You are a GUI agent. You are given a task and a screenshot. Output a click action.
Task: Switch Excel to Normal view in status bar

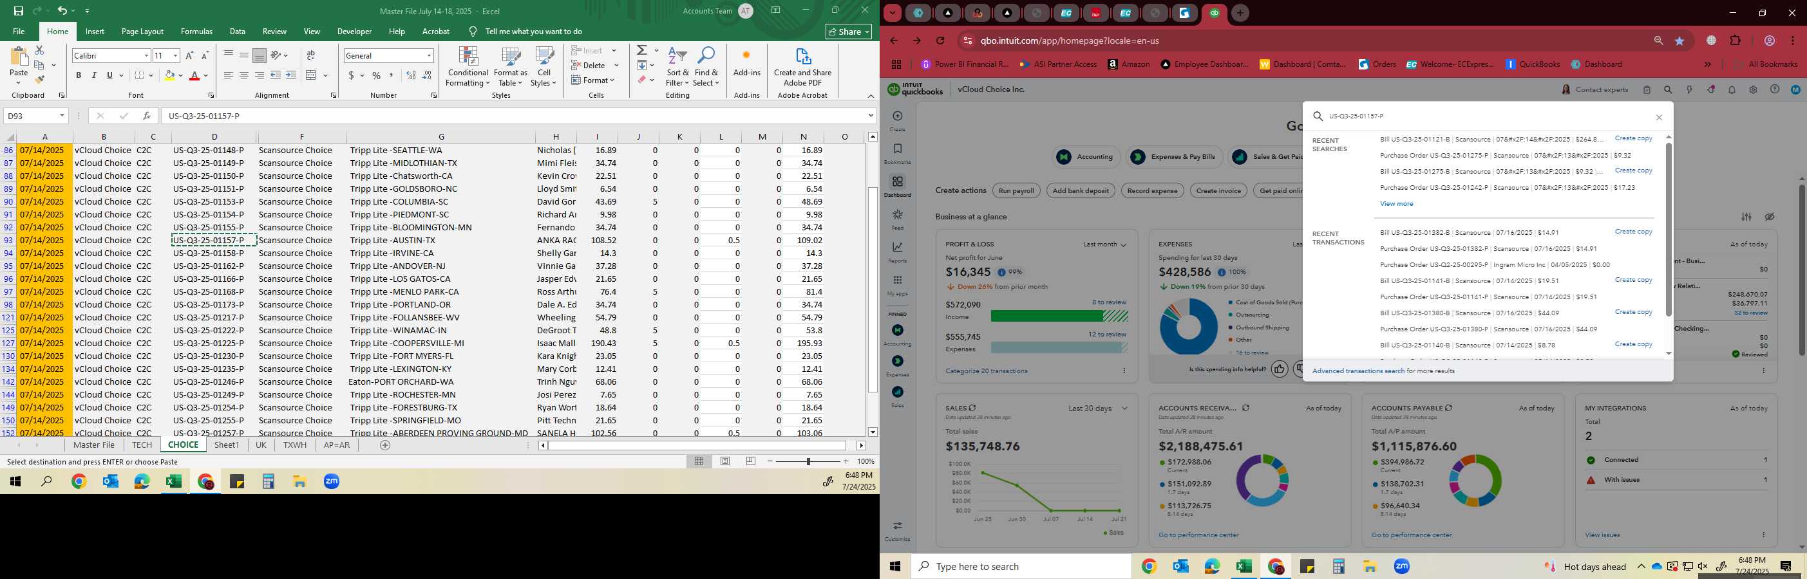699,461
